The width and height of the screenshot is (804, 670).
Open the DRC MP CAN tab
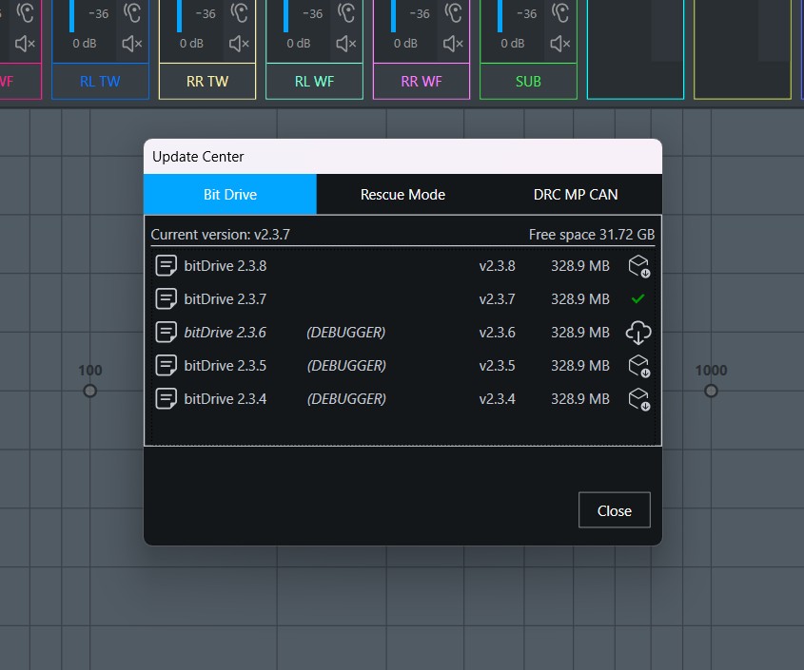click(x=575, y=194)
